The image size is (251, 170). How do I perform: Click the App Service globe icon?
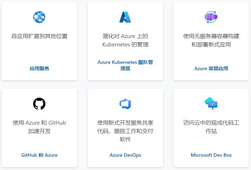[x=39, y=17]
